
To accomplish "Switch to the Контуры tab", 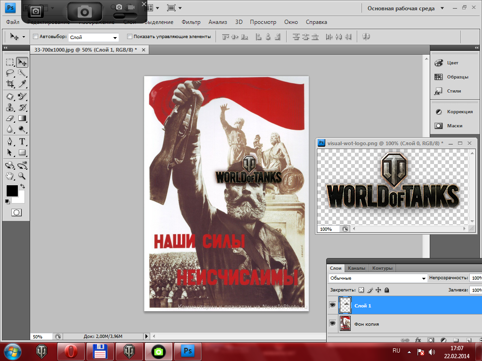I will point(382,268).
